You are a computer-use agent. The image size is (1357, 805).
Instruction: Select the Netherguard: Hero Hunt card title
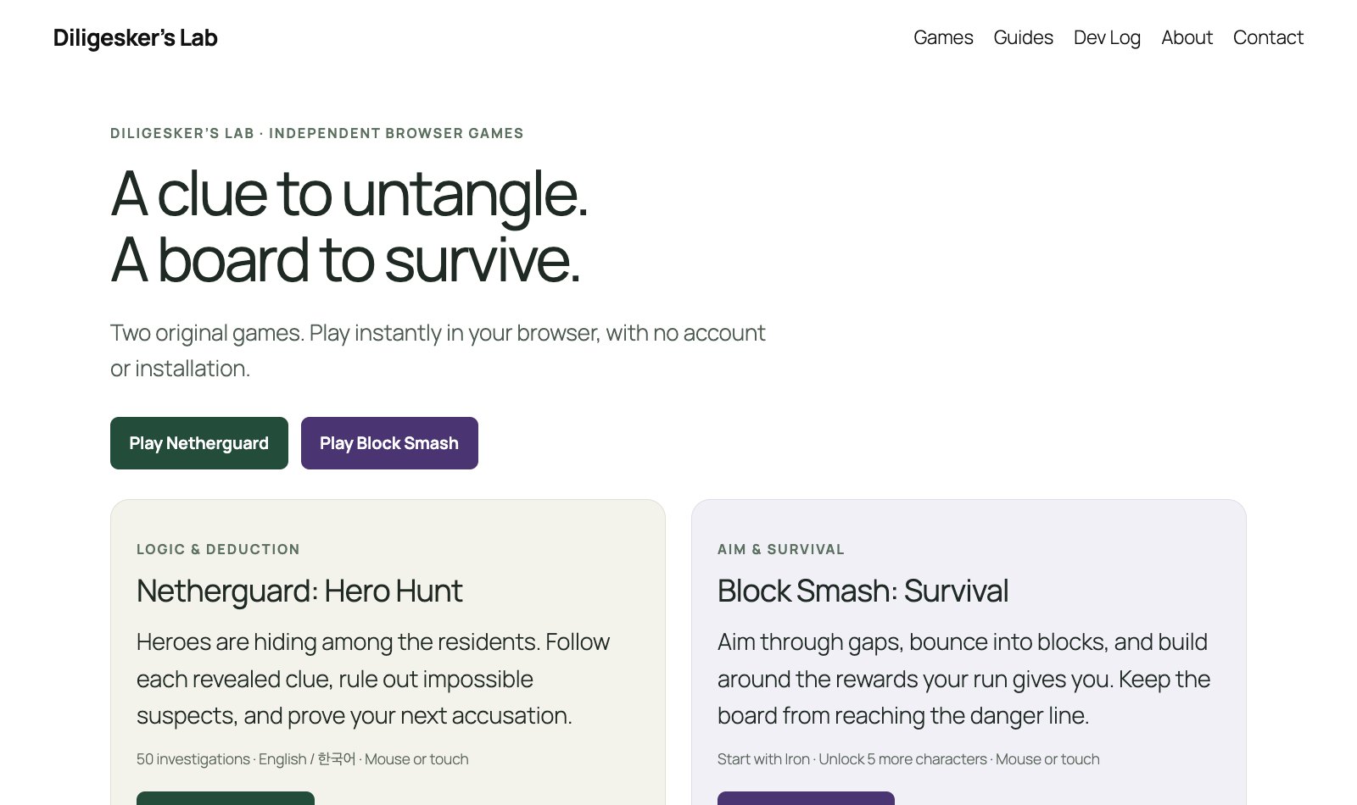299,591
